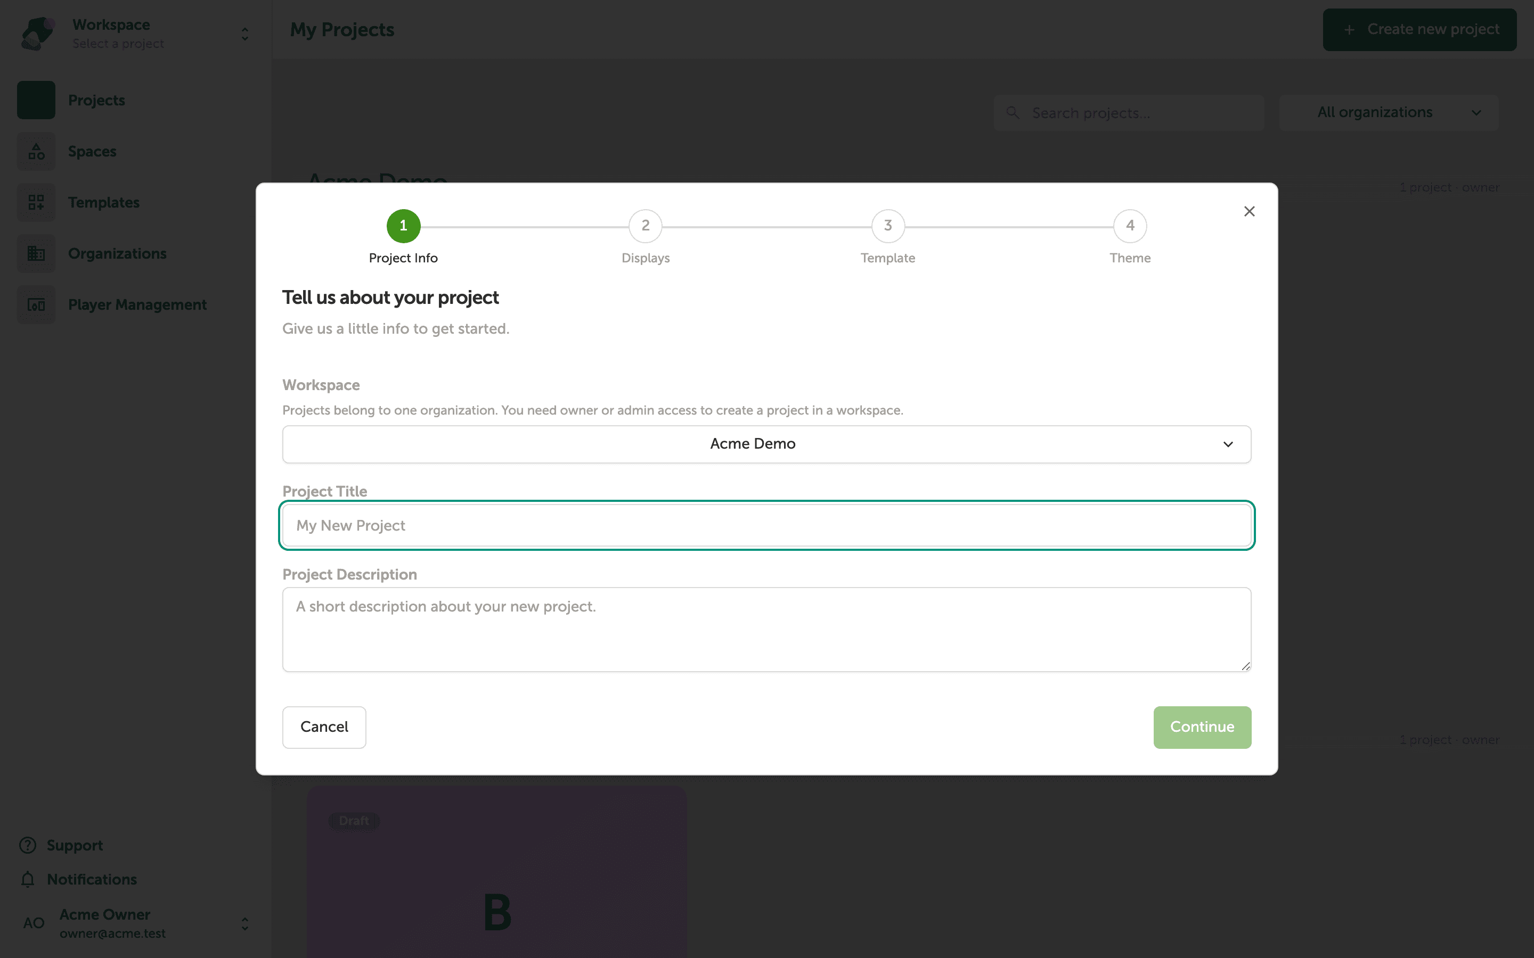1534x958 pixels.
Task: Select the Draft project card thumbnail
Action: 497,872
